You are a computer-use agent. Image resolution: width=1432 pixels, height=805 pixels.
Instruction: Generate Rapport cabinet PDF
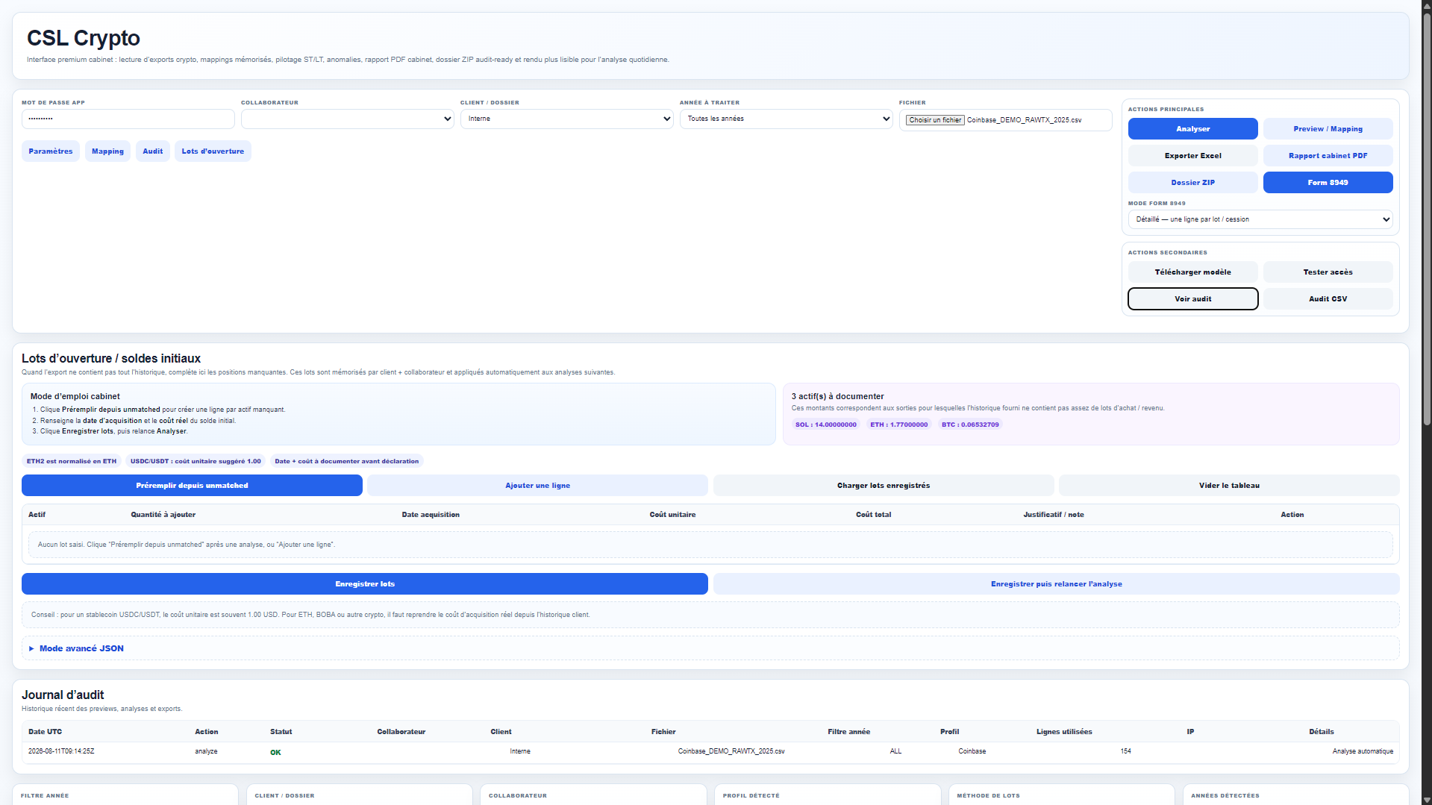click(x=1328, y=156)
